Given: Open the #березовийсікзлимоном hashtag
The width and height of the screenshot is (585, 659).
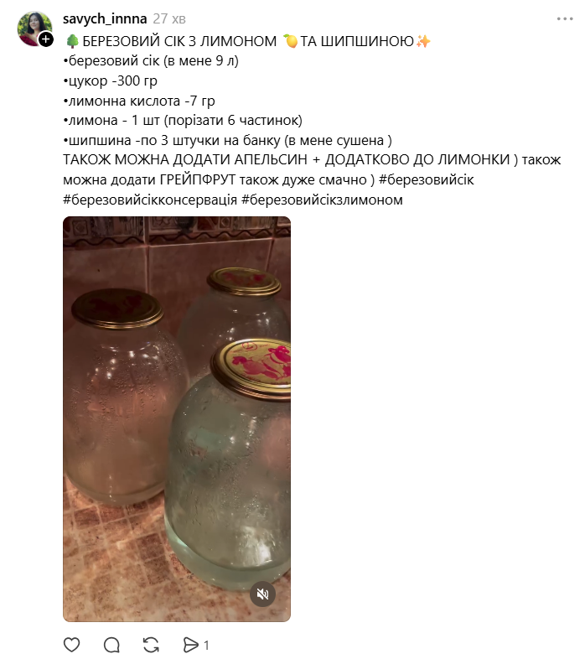Looking at the screenshot, I should pyautogui.click(x=322, y=200).
